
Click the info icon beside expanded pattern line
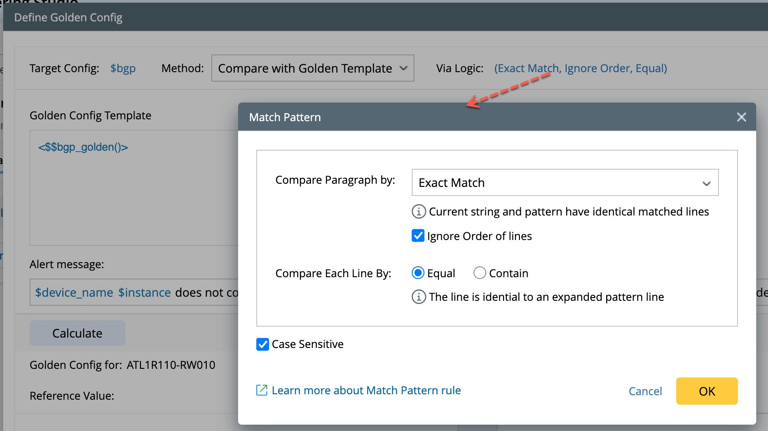(x=419, y=297)
